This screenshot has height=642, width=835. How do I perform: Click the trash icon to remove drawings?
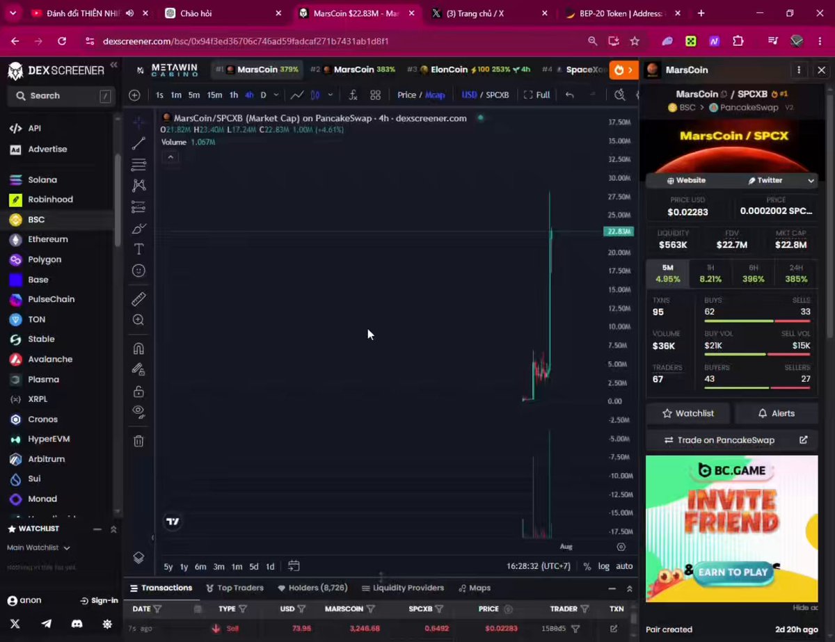click(138, 441)
